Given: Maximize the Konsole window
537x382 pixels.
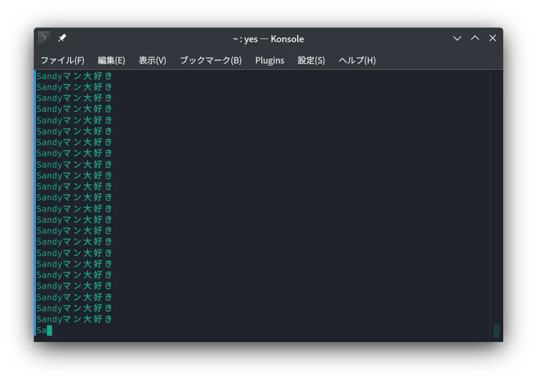Looking at the screenshot, I should click(474, 39).
